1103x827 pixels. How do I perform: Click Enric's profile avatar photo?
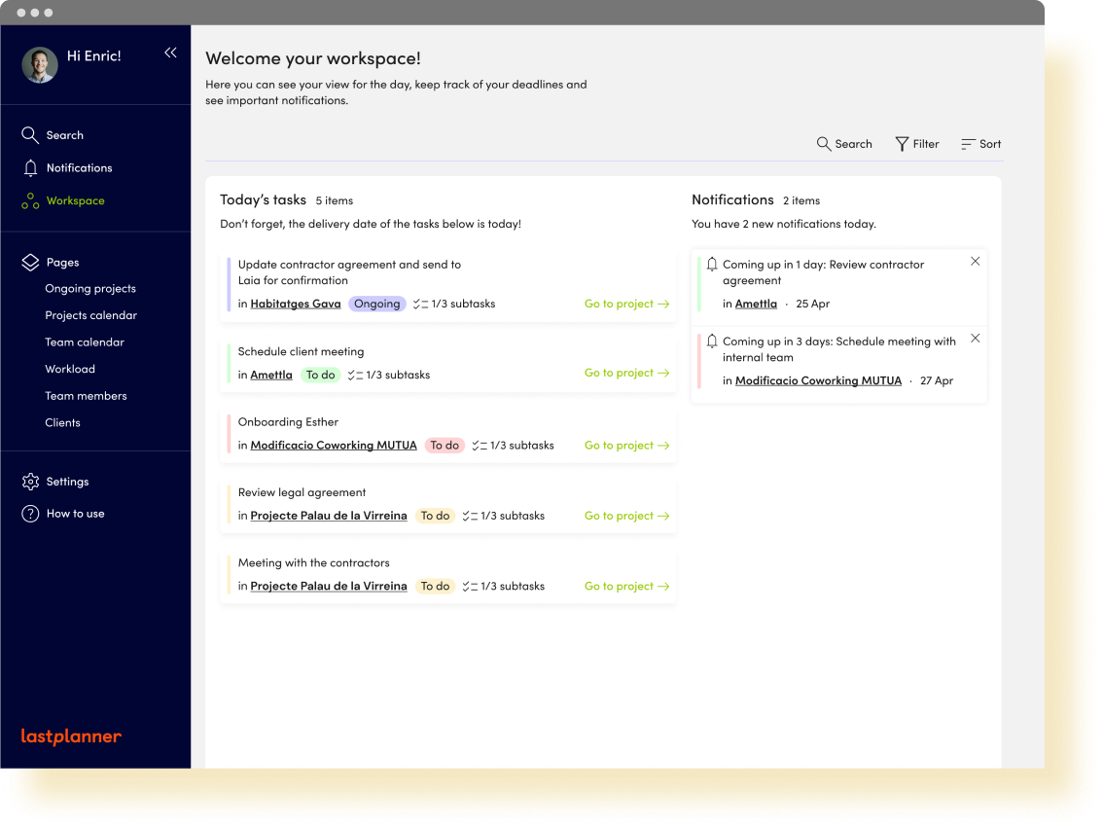(40, 64)
